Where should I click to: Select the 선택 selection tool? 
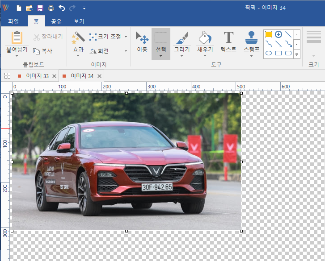[x=161, y=41]
